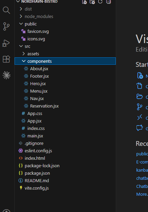This screenshot has width=148, height=212.
Task: Click the More... link under Recent
Action: [x=142, y=194]
